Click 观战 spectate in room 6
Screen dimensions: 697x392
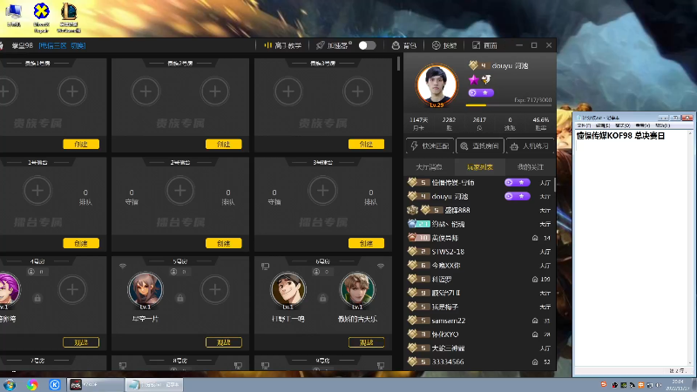pyautogui.click(x=366, y=342)
